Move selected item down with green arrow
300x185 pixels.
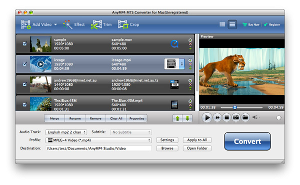coord(187,118)
